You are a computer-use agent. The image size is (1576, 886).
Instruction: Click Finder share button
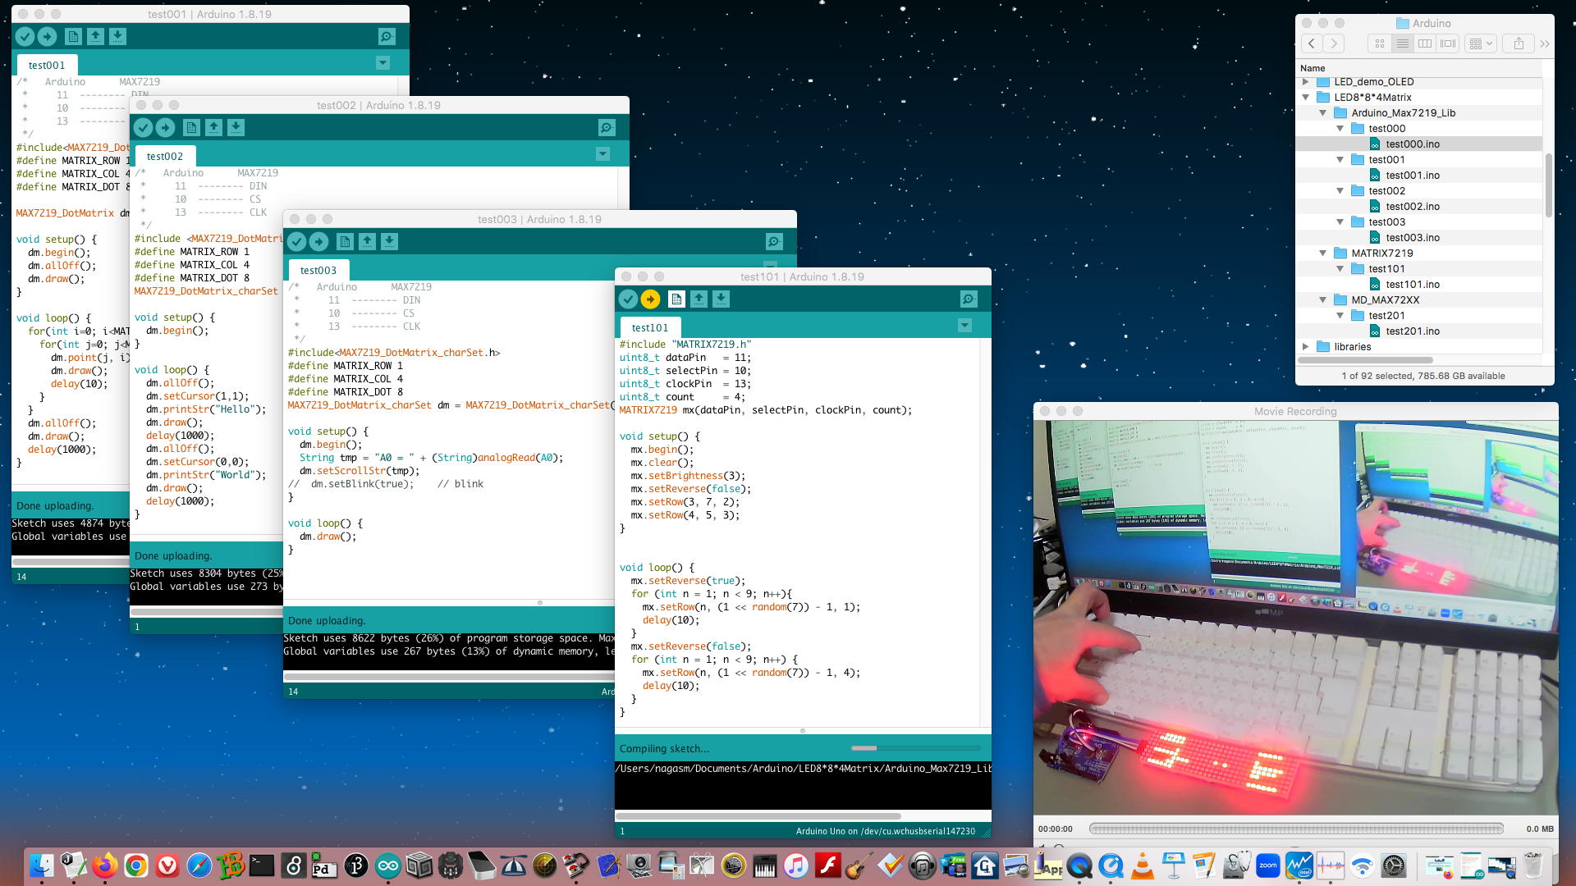click(1519, 43)
